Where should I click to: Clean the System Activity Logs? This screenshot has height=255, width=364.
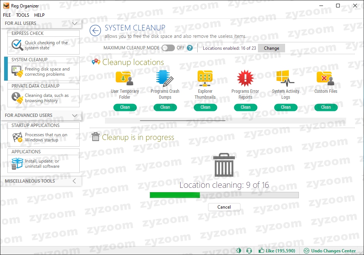pos(285,107)
